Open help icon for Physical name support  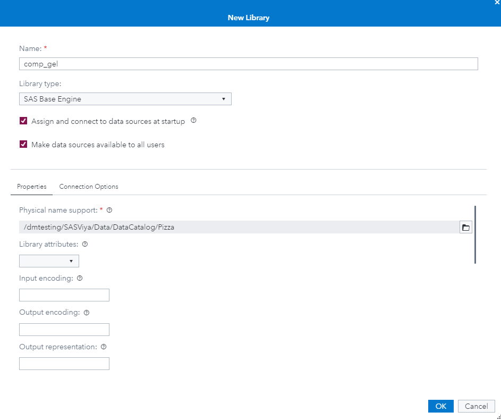[109, 210]
